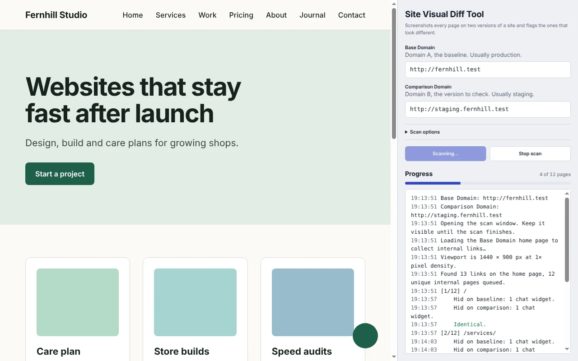Click the log panel's scroll-up arrow
578x361 pixels.
click(567, 194)
